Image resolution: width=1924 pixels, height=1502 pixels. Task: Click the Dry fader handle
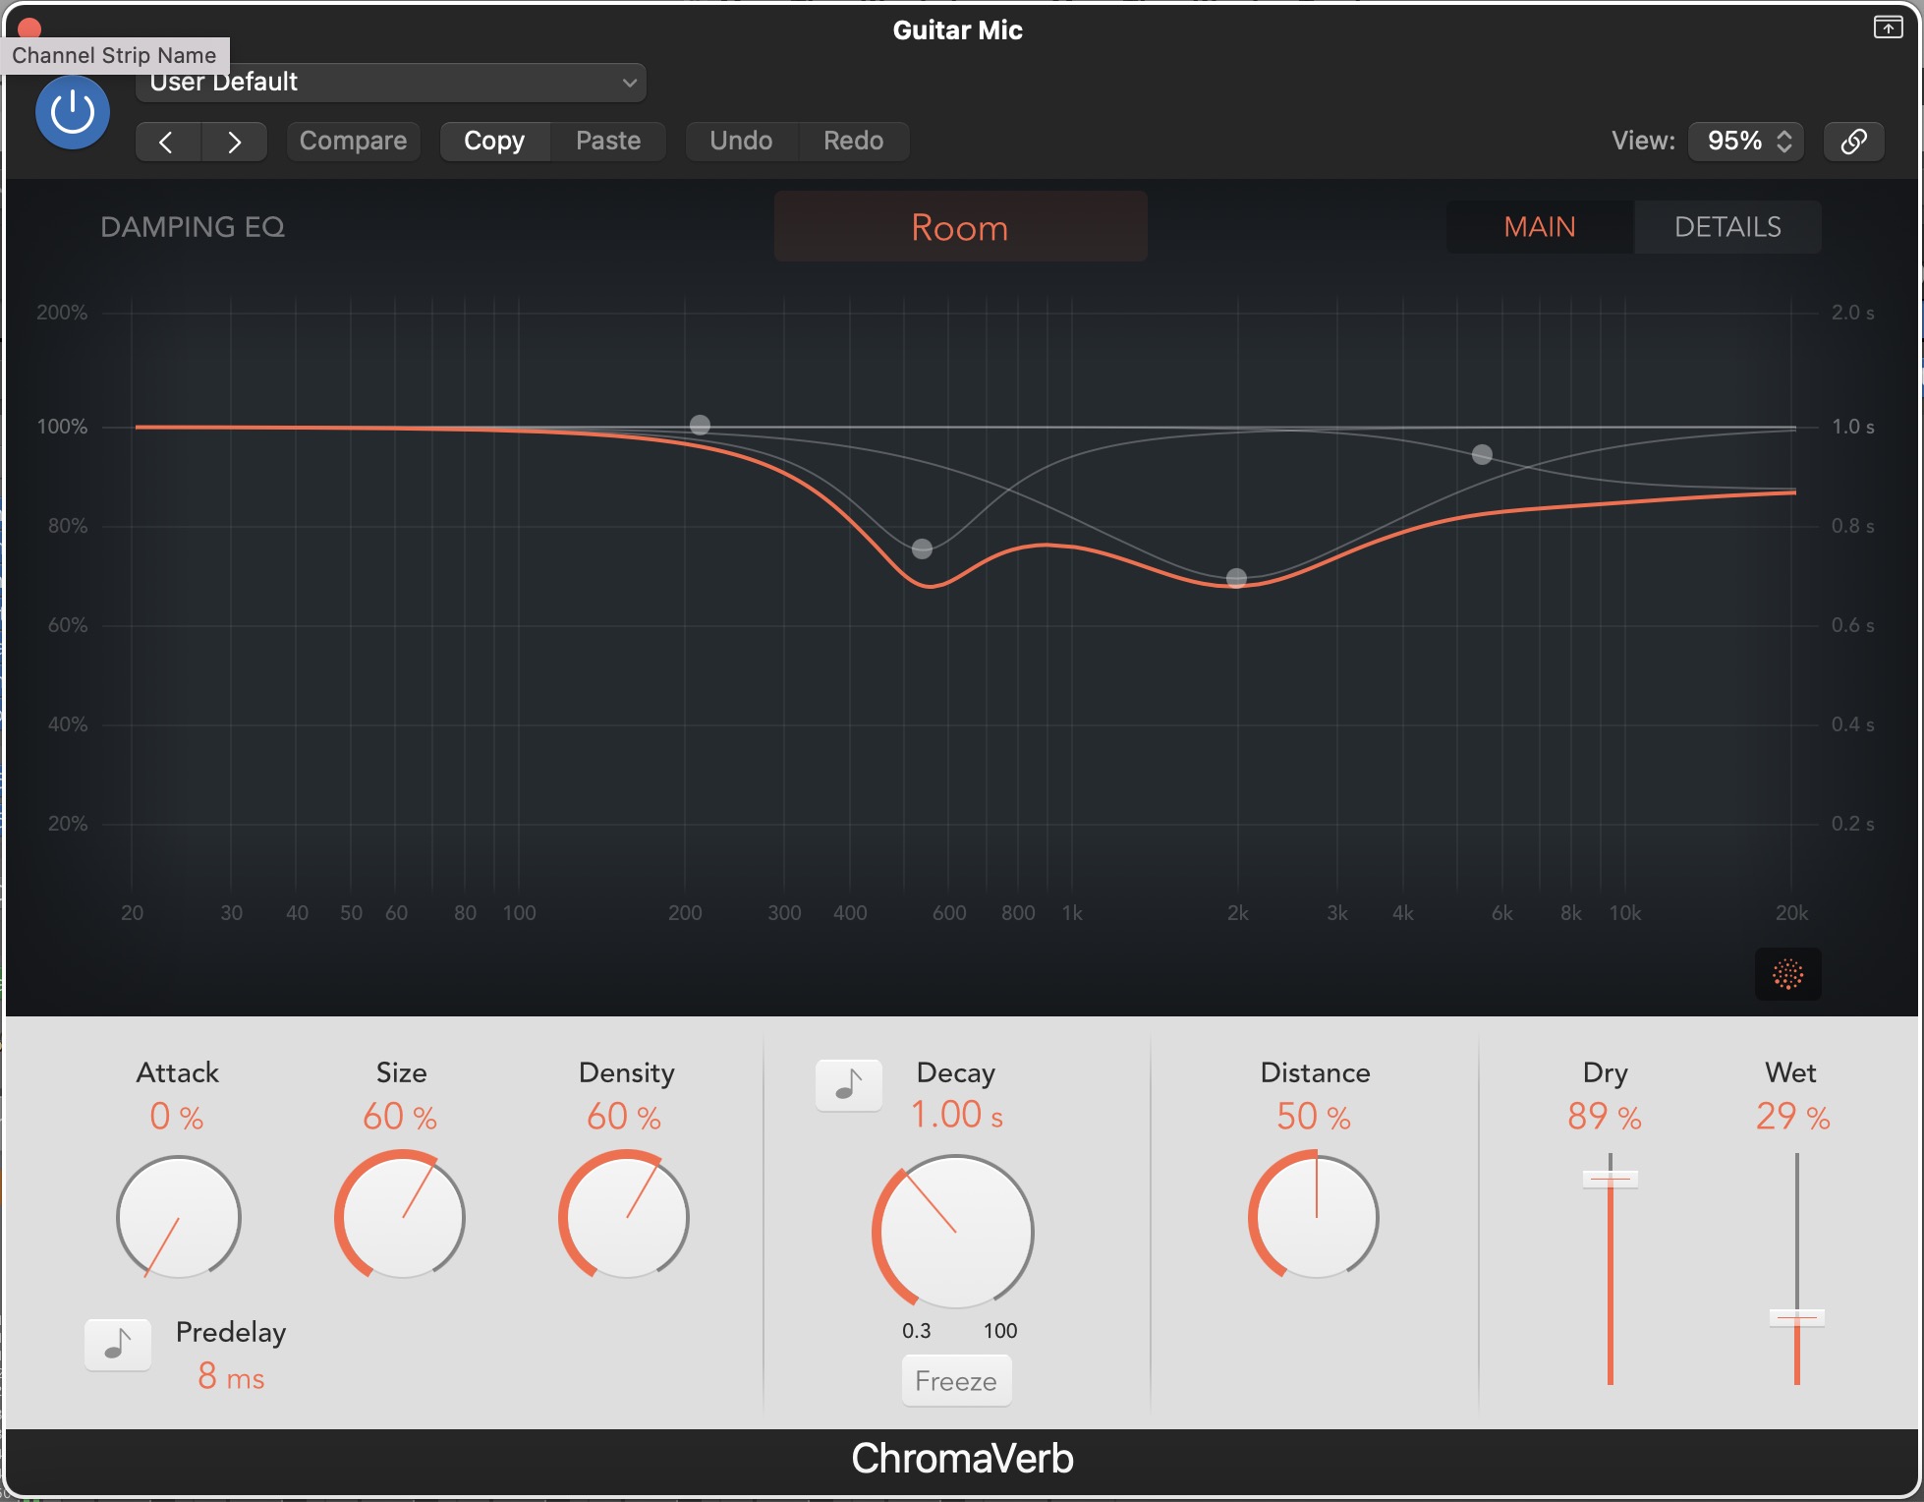coord(1611,1178)
